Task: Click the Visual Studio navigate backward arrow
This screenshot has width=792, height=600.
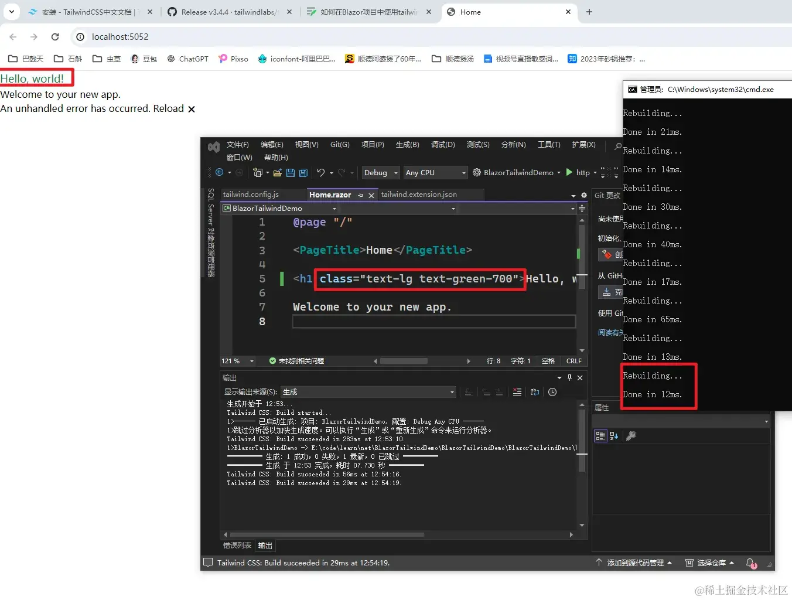Action: point(219,172)
